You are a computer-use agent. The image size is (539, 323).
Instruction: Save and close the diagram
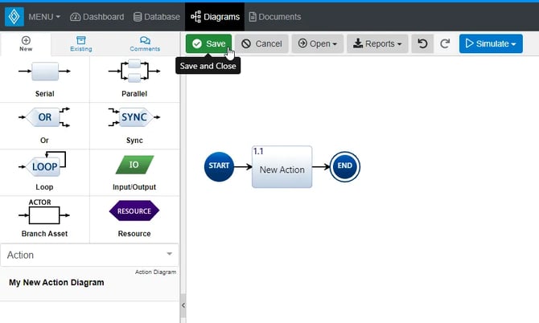pyautogui.click(x=208, y=43)
